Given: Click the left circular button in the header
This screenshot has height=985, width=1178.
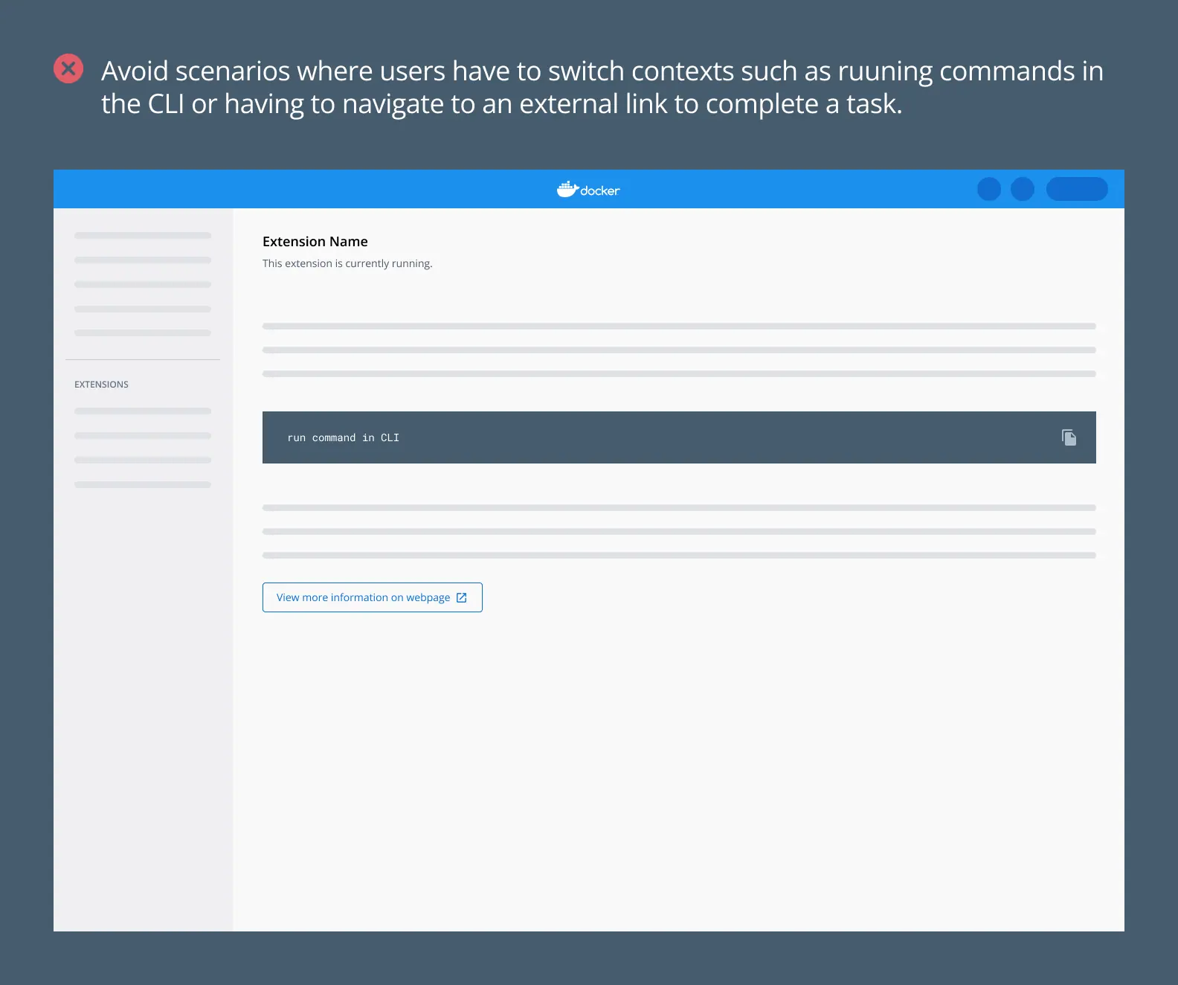Looking at the screenshot, I should click(988, 189).
